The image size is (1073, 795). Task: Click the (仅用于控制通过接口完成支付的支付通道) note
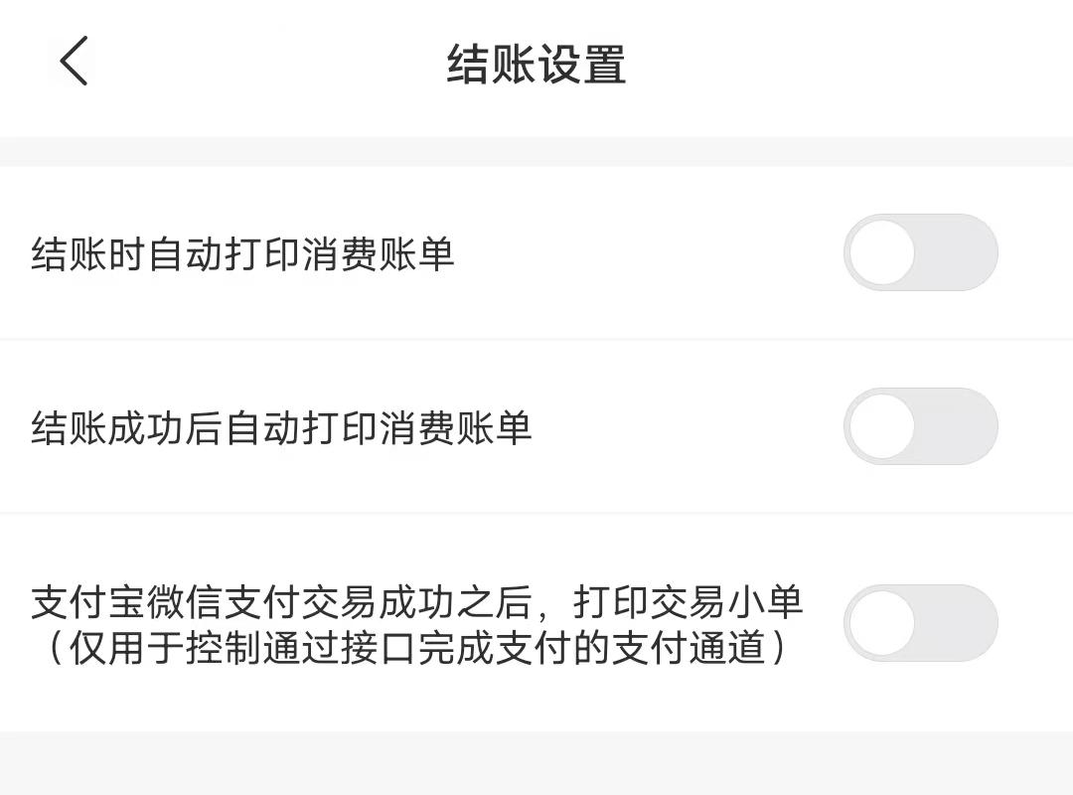coord(417,648)
